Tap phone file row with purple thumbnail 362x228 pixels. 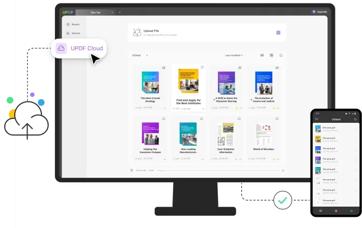336,160
